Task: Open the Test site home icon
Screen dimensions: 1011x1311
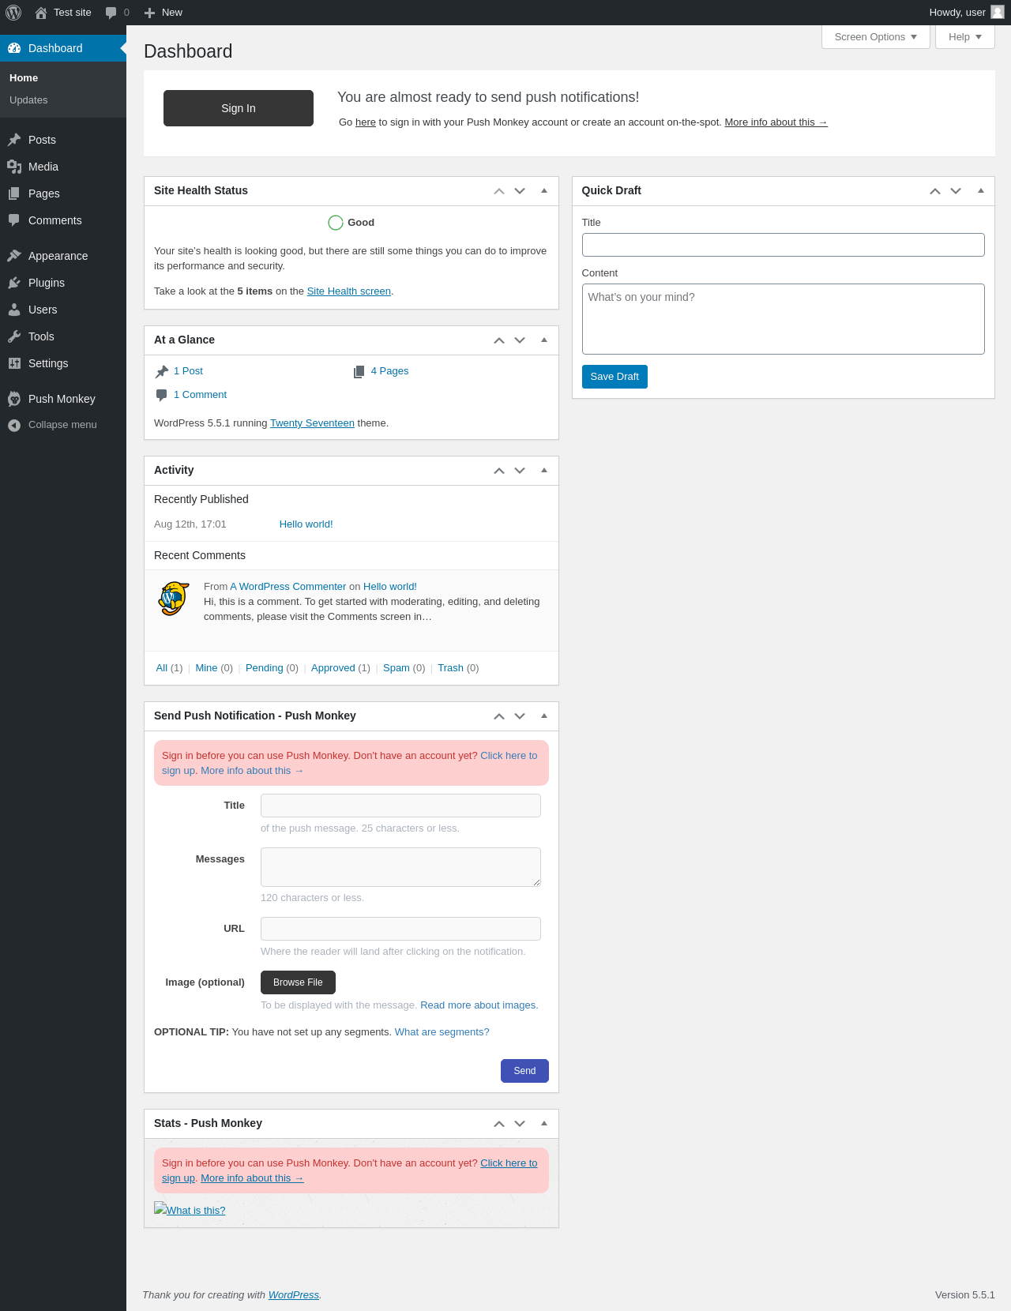Action: click(41, 13)
